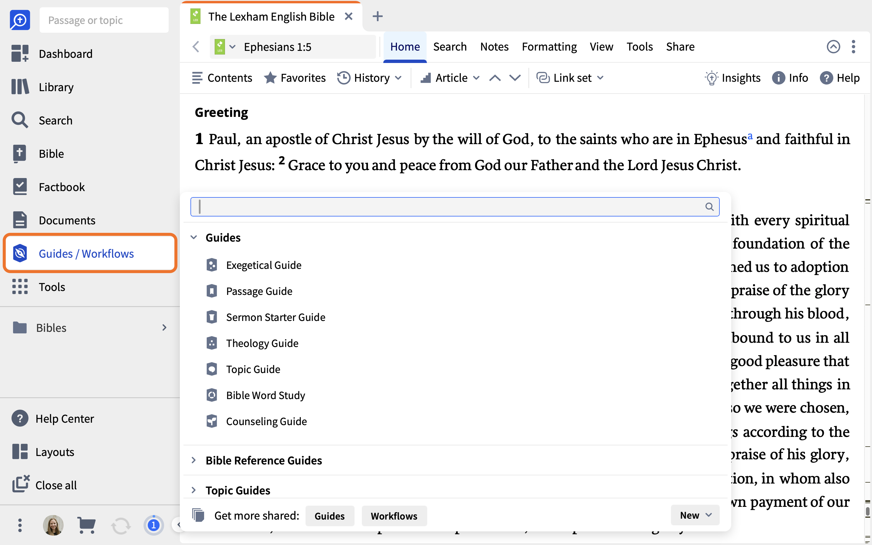872x545 pixels.
Task: Click the Passage or topic search field
Action: pos(104,20)
